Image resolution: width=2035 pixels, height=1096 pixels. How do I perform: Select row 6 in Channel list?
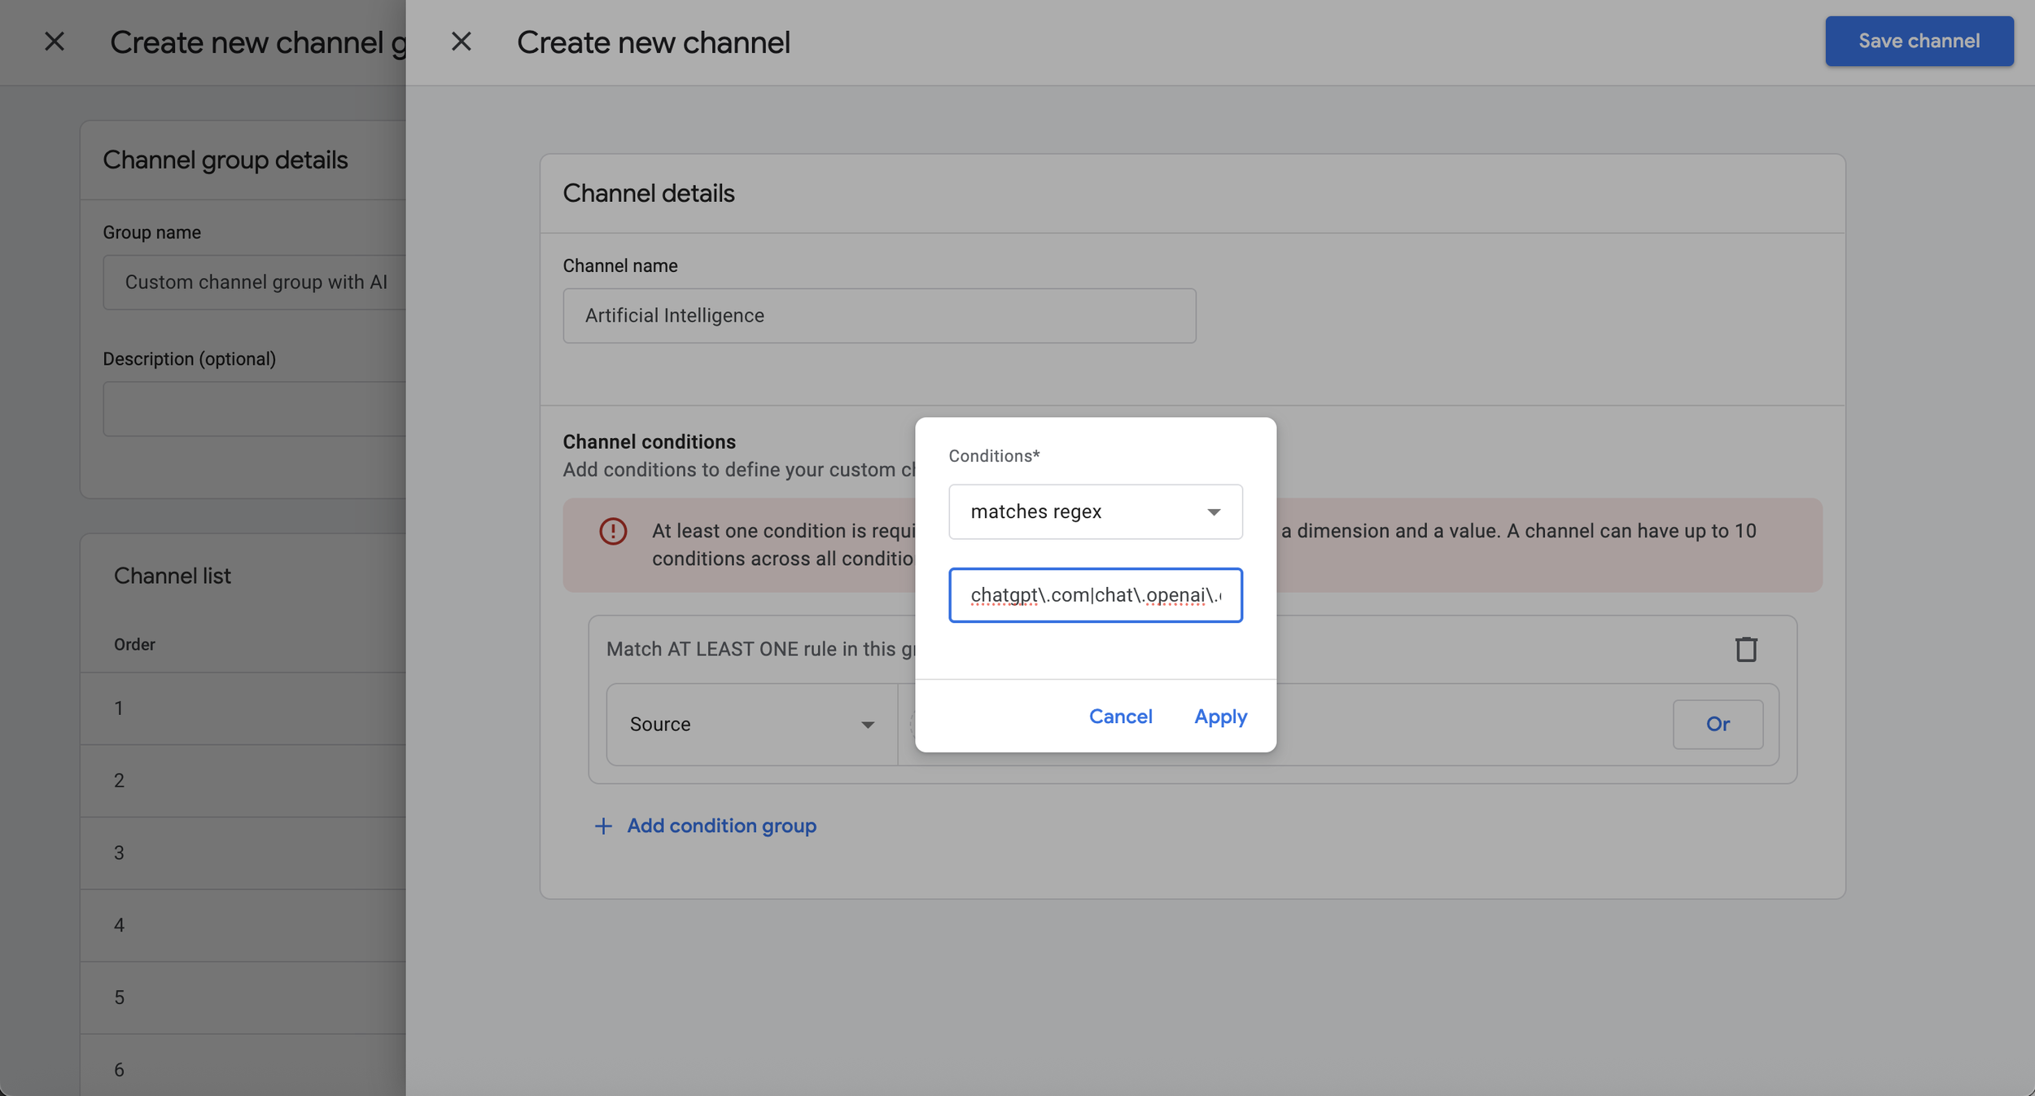coord(243,1065)
